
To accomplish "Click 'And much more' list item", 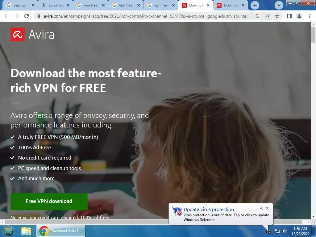I will pos(32,178).
